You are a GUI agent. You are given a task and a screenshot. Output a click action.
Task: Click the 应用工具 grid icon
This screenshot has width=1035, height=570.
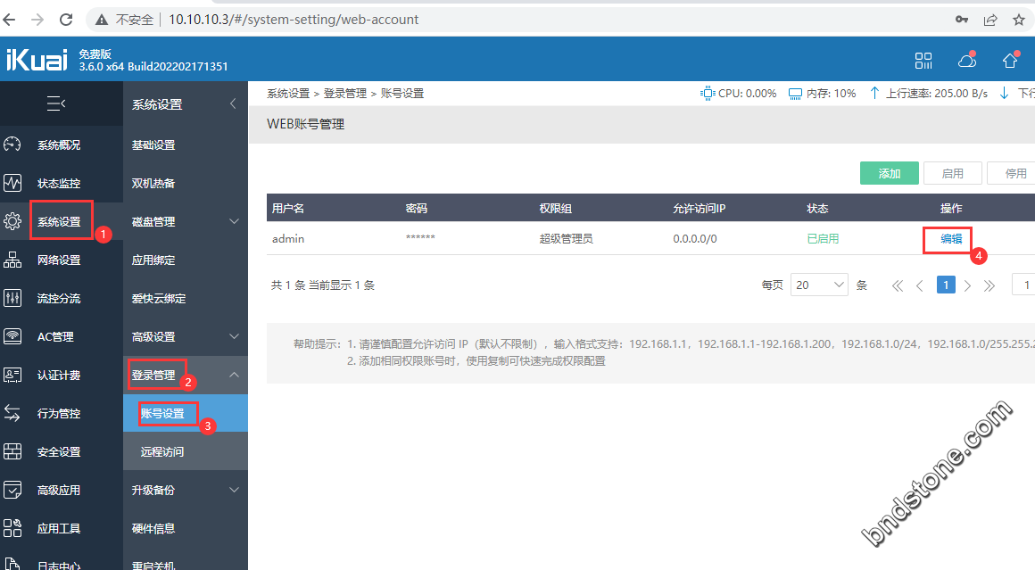pos(12,528)
